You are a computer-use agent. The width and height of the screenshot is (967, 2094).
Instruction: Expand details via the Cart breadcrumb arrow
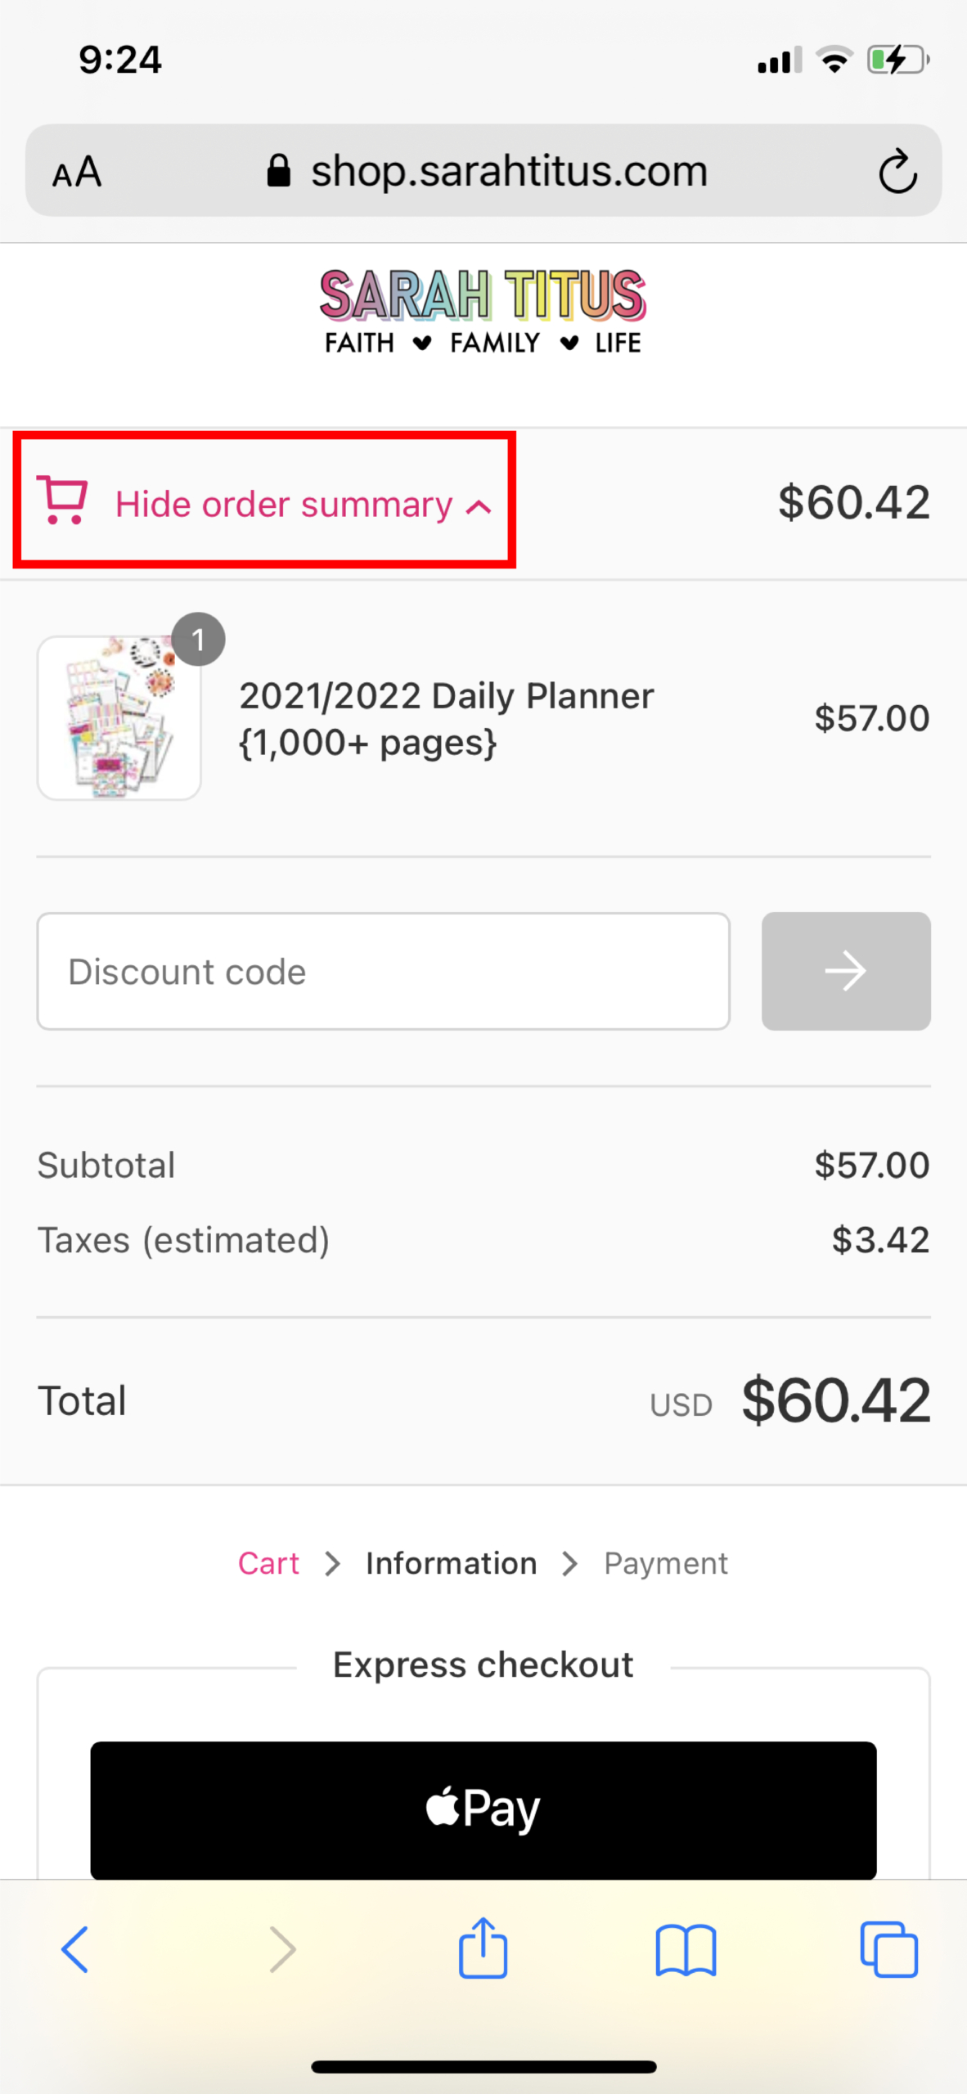coord(332,1563)
